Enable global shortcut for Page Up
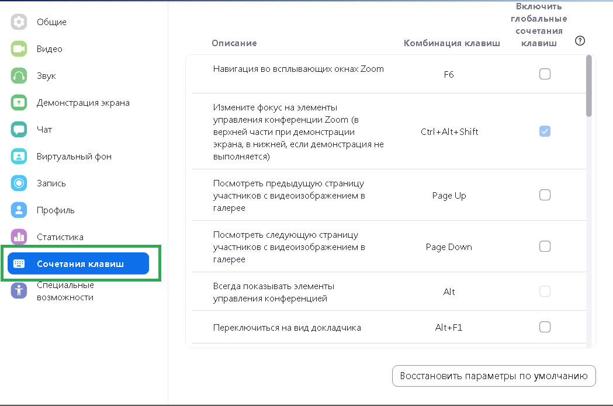This screenshot has width=613, height=406. (545, 195)
